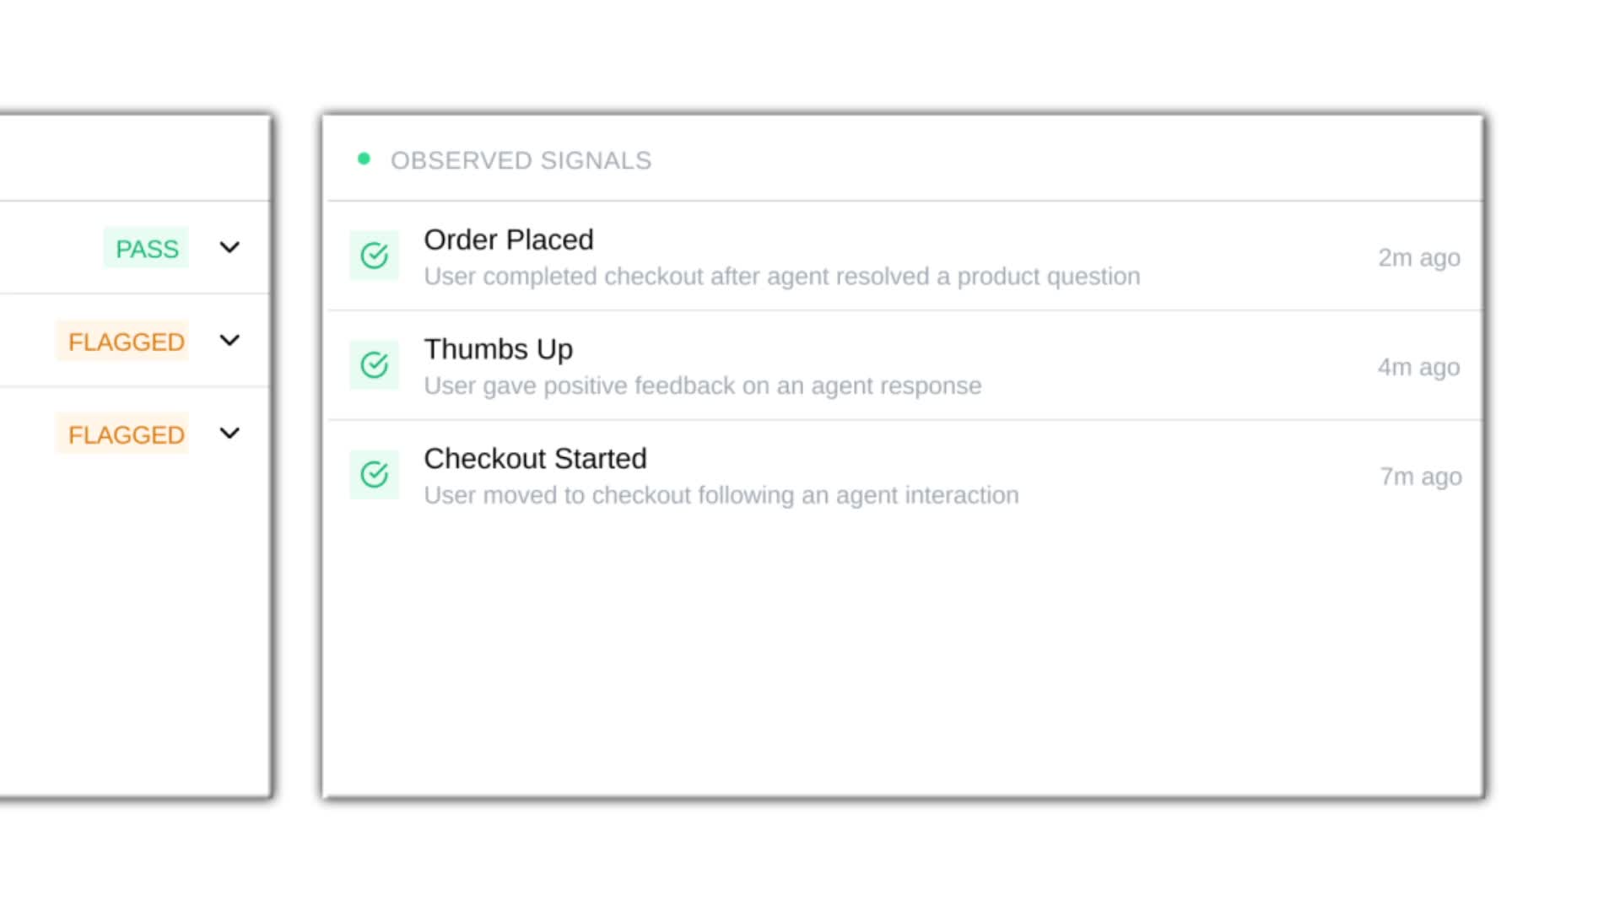
Task: Open the Order Placed signal title
Action: (x=509, y=240)
